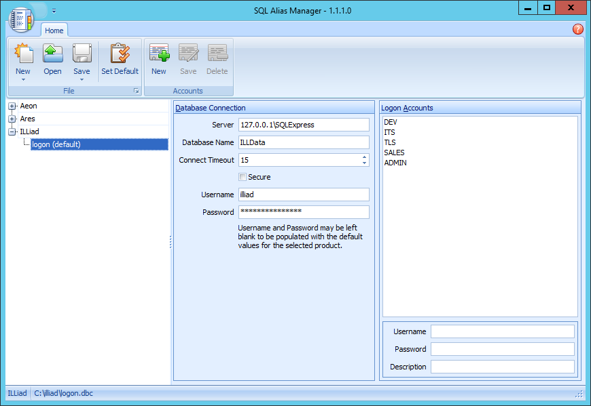Expand the Aeon tree node
The width and height of the screenshot is (591, 406).
(x=12, y=106)
